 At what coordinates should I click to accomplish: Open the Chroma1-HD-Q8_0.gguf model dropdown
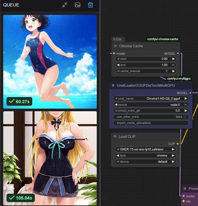(x=151, y=98)
